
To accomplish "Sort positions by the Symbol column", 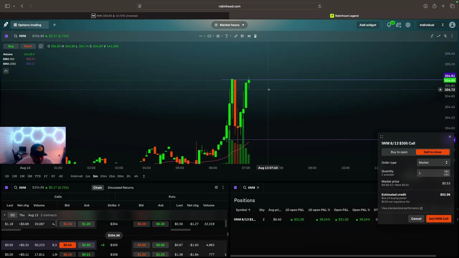I will pyautogui.click(x=243, y=210).
